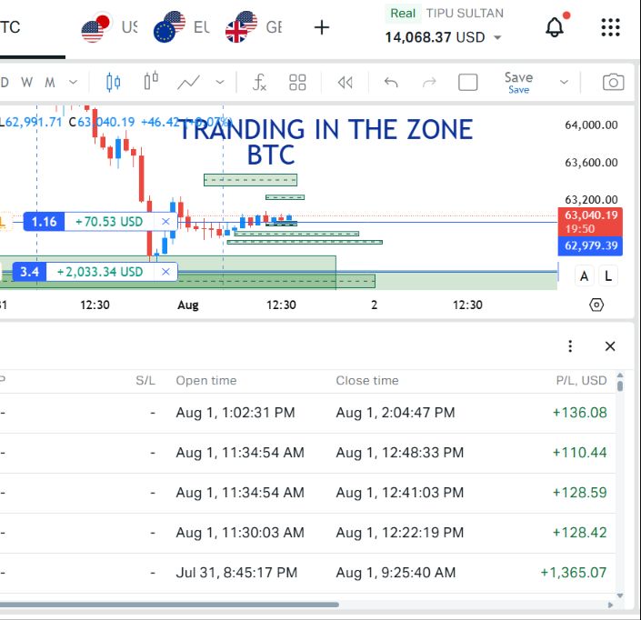Add a new instrument tab with plus
The image size is (641, 620).
(x=322, y=27)
